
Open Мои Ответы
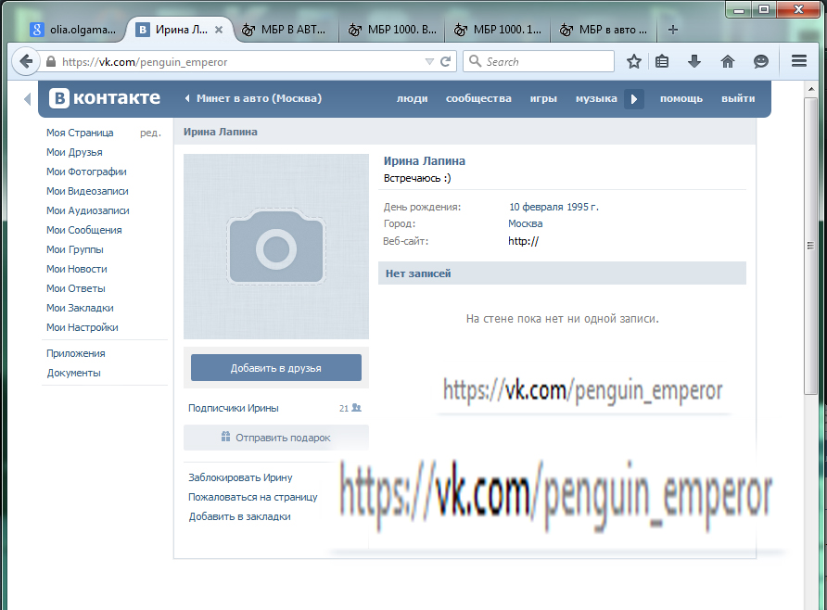[x=75, y=289]
